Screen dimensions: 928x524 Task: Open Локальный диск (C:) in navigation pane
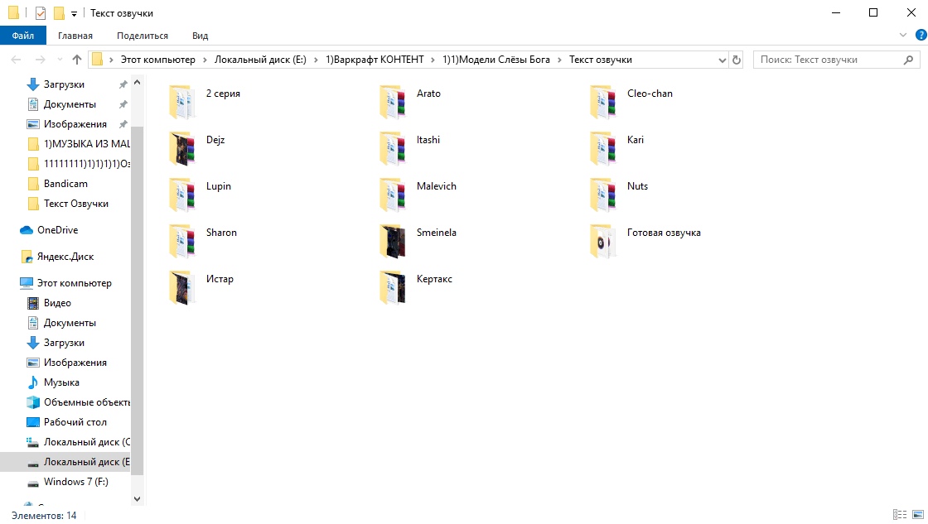pos(78,442)
